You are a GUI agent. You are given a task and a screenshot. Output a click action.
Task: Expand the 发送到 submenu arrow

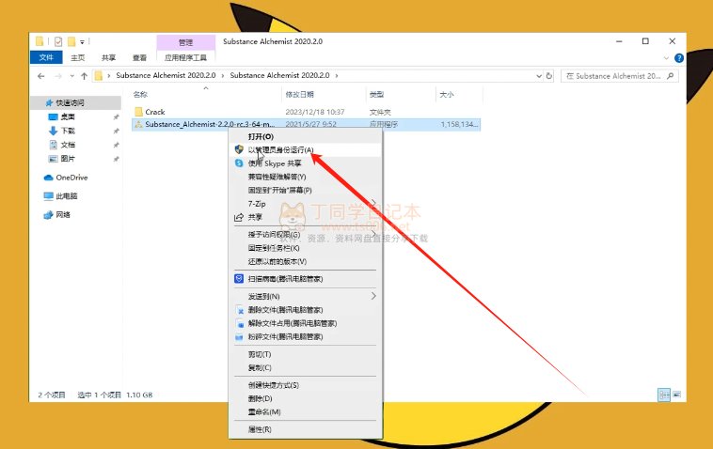373,296
